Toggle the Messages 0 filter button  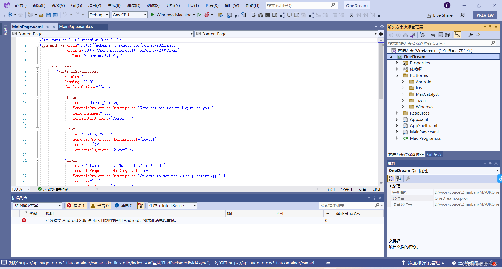(124, 205)
